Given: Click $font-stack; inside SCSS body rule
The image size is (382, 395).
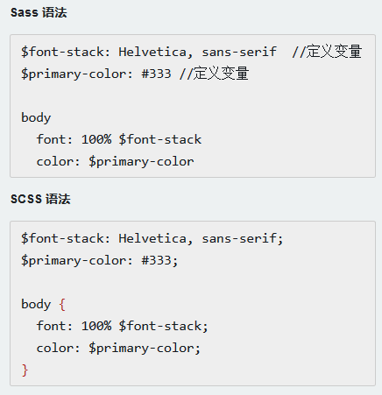Looking at the screenshot, I should [x=163, y=326].
